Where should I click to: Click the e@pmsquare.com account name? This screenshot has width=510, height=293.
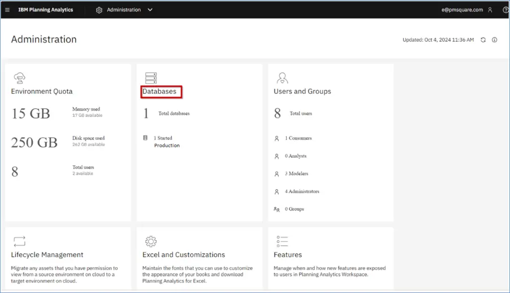pyautogui.click(x=462, y=10)
